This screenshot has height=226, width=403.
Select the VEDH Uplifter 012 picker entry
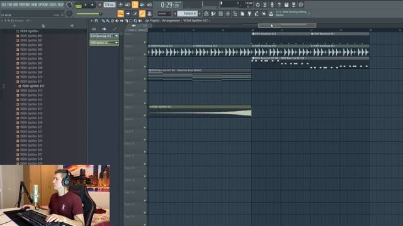click(104, 43)
